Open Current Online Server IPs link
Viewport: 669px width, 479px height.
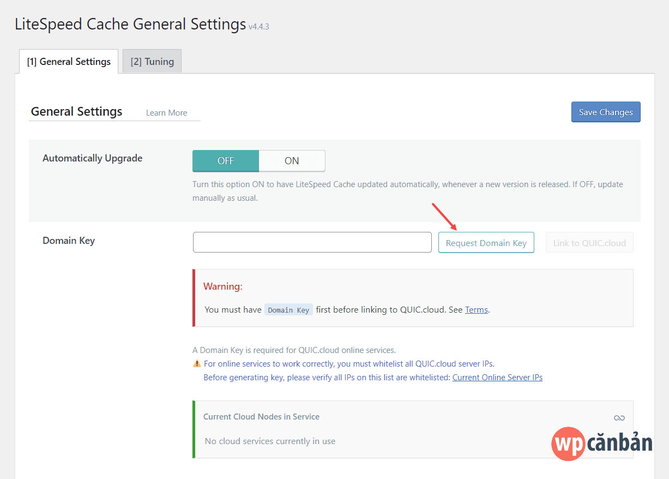click(x=497, y=377)
